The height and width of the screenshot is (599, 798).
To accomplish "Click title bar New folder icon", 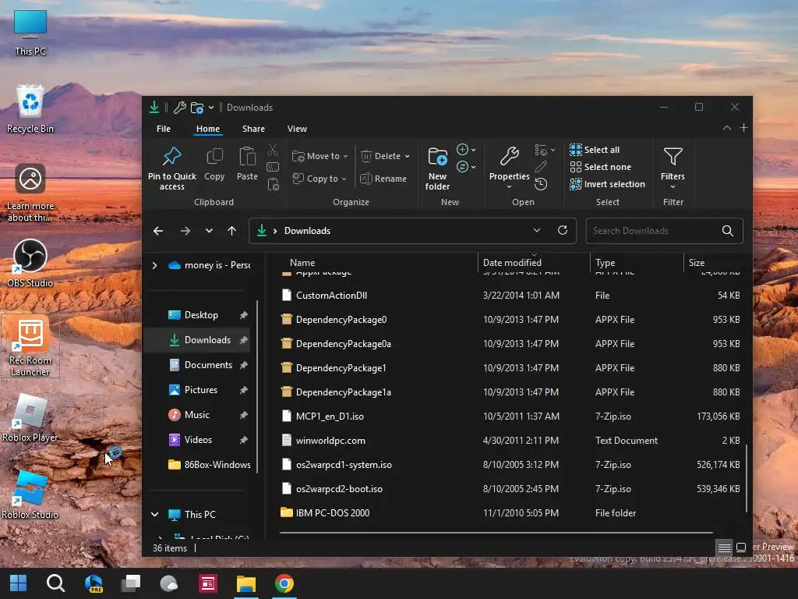I will [197, 108].
